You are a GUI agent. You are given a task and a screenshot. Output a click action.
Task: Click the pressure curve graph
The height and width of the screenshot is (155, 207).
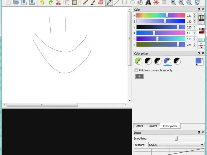(x=169, y=152)
